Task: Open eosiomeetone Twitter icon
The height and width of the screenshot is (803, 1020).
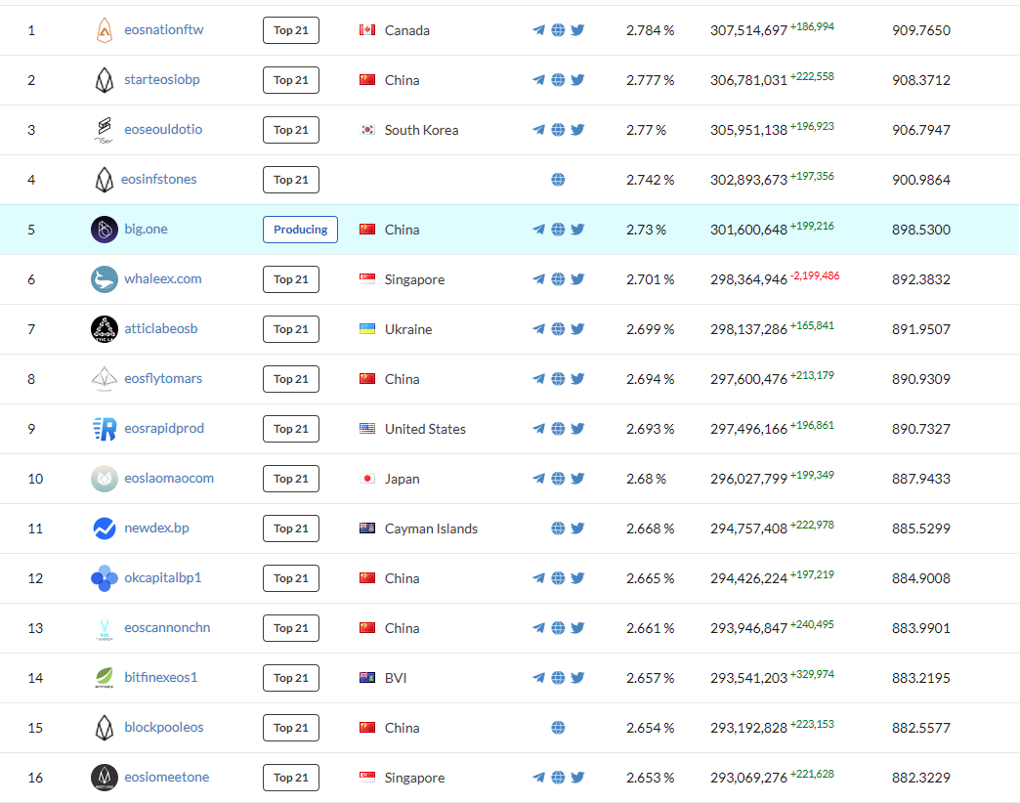Action: click(x=577, y=777)
